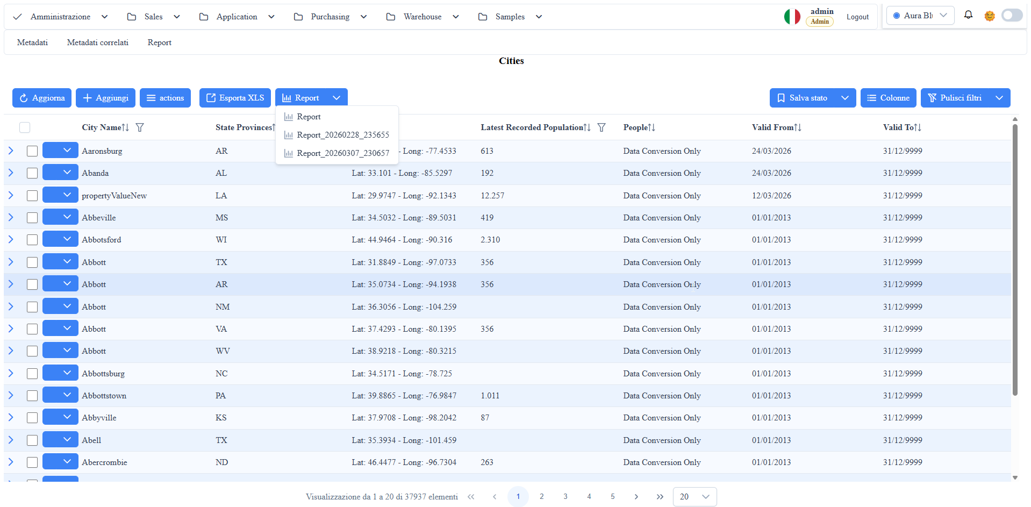
Task: Click the Aggiungi add button
Action: (105, 98)
